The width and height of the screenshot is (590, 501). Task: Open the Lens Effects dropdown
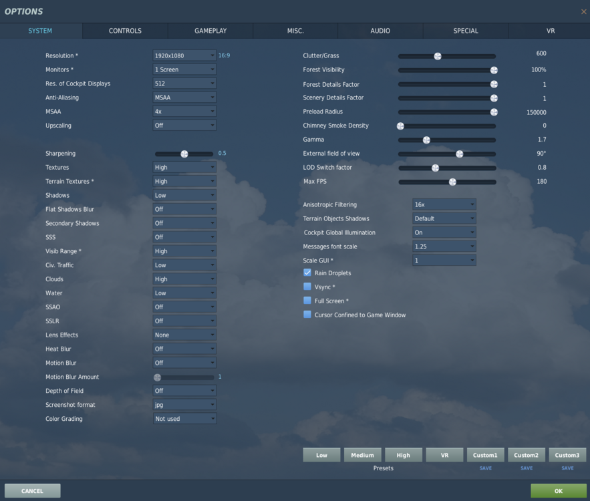click(184, 335)
